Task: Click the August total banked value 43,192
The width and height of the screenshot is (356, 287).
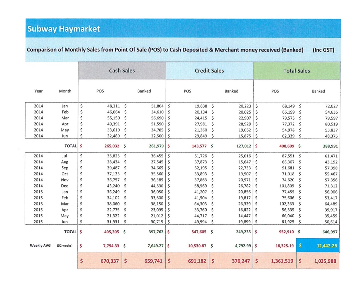Action: pos(331,162)
